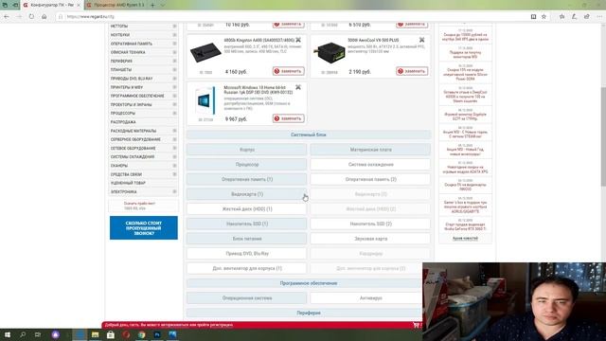606x341 pixels.
Task: Pick Привод DVD, Blu-Ray slot
Action: click(x=246, y=254)
